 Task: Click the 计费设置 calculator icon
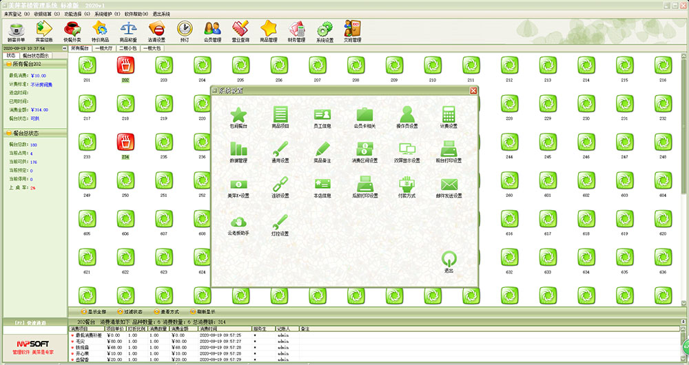coord(449,114)
